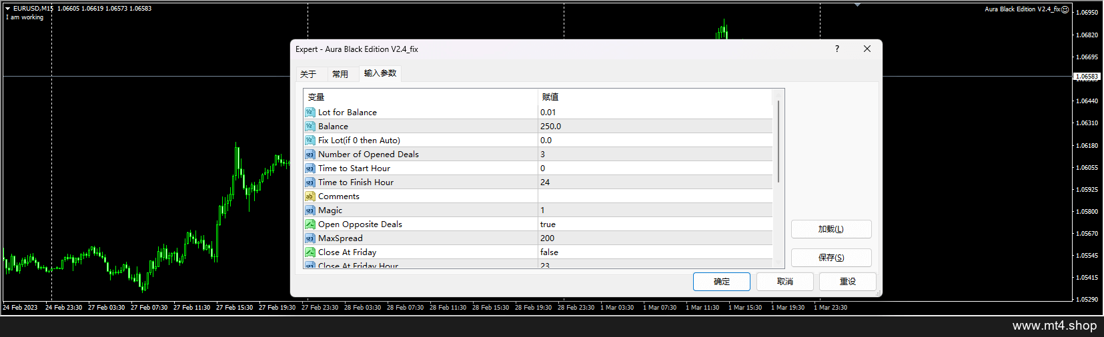Image resolution: width=1104 pixels, height=337 pixels.
Task: Click the MaxSpread integer type icon
Action: pyautogui.click(x=310, y=238)
